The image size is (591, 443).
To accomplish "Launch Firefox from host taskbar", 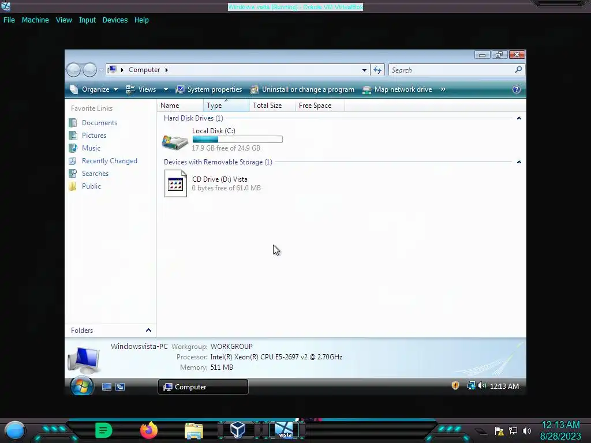I will [149, 430].
